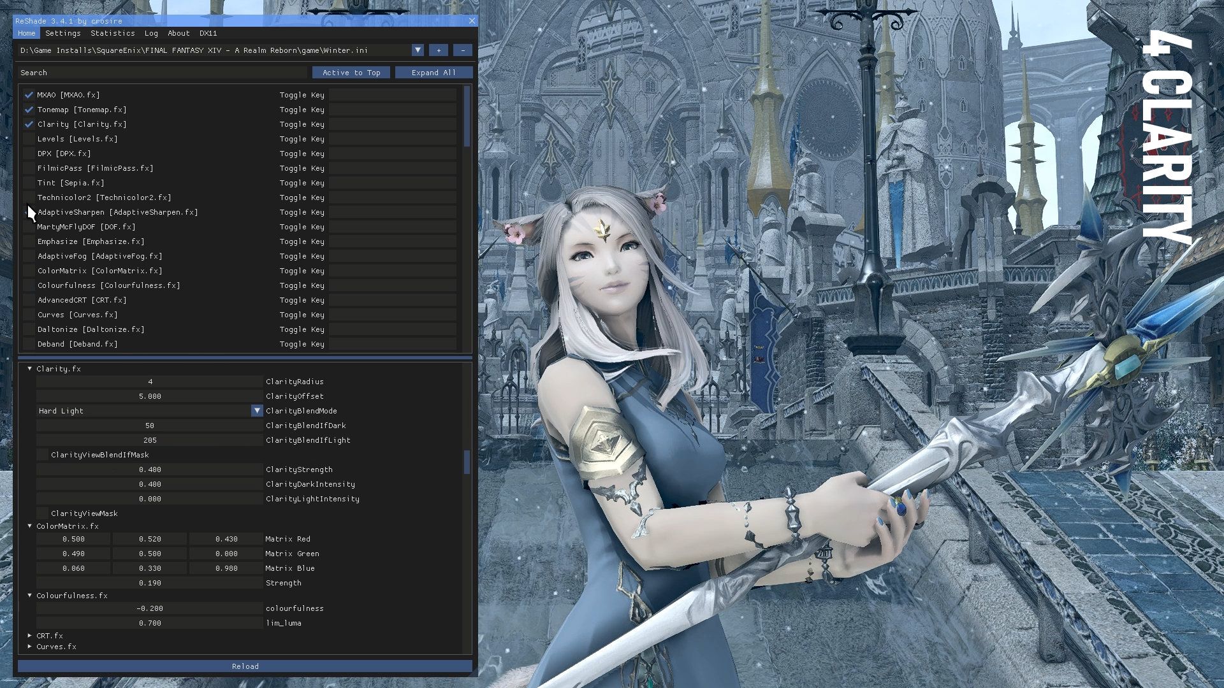1224x688 pixels.
Task: Disable the MXAO effect checkbox
Action: click(29, 95)
